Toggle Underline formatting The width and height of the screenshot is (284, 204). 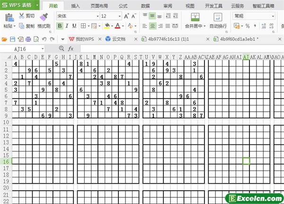(74, 26)
